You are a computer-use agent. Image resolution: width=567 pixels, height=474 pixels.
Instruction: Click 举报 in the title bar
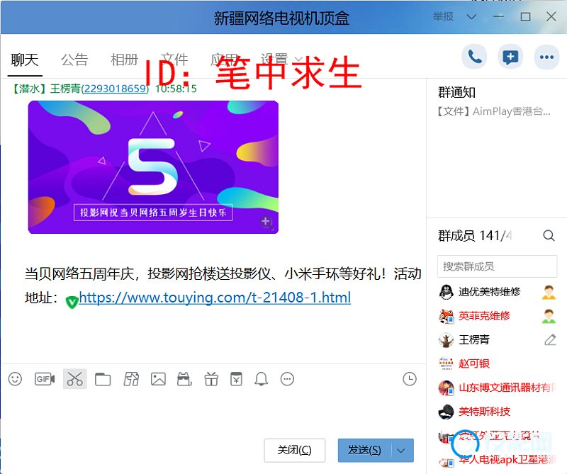[x=443, y=16]
